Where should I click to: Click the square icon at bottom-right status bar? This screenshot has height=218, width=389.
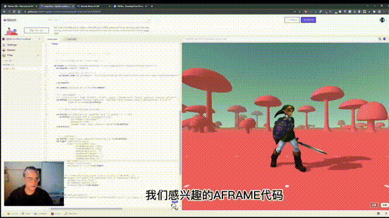coord(378,214)
